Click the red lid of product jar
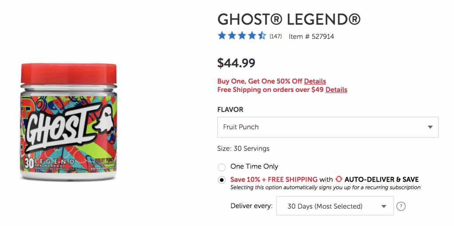The image size is (454, 226). tap(69, 74)
